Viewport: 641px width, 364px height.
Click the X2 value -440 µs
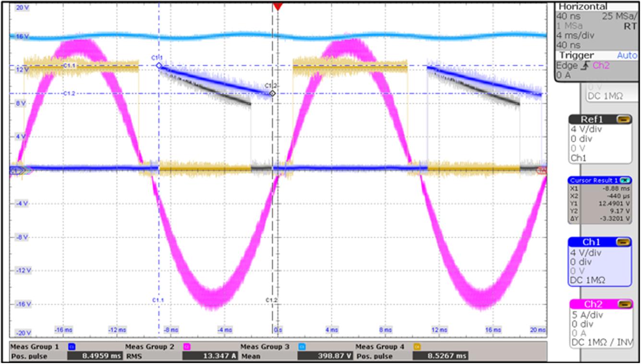(x=618, y=195)
